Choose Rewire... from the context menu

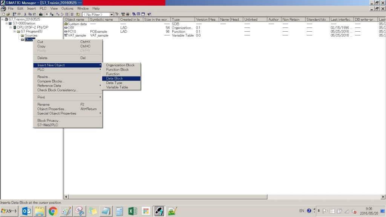pyautogui.click(x=68, y=77)
